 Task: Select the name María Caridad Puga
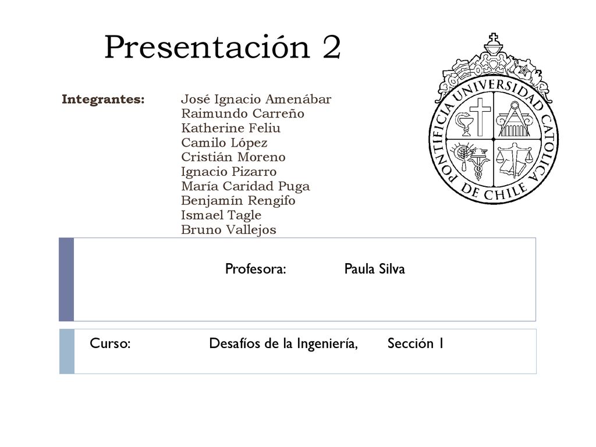pyautogui.click(x=246, y=186)
